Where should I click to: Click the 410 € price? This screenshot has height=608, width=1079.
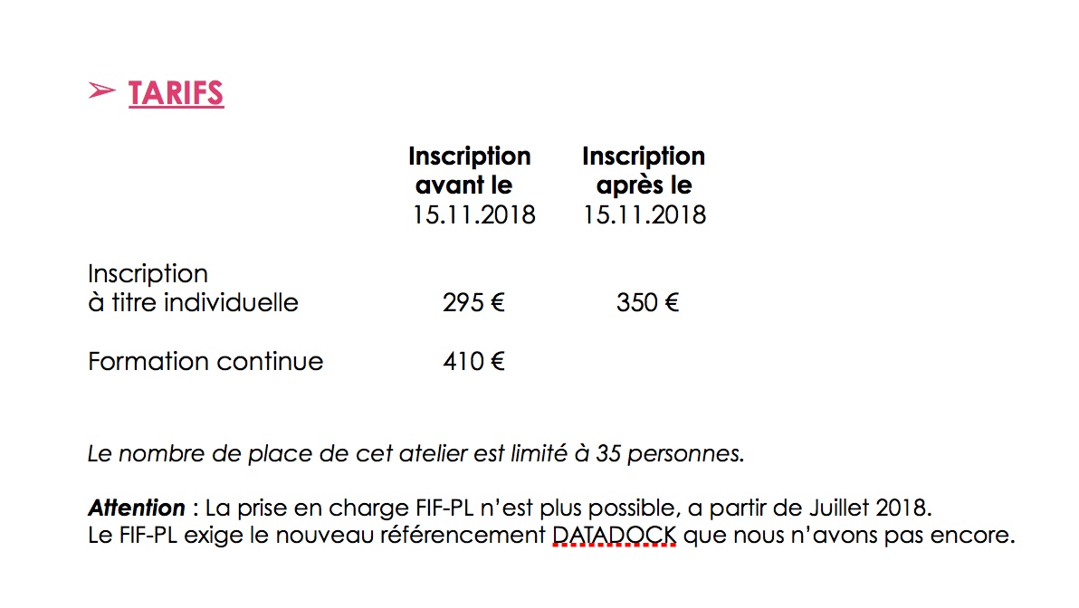click(x=473, y=362)
